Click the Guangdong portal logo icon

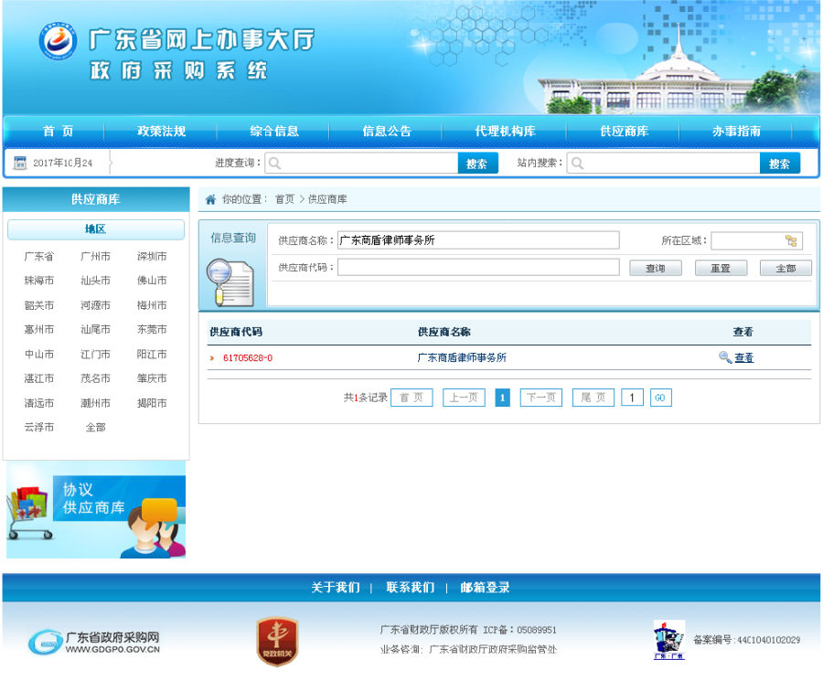[58, 41]
